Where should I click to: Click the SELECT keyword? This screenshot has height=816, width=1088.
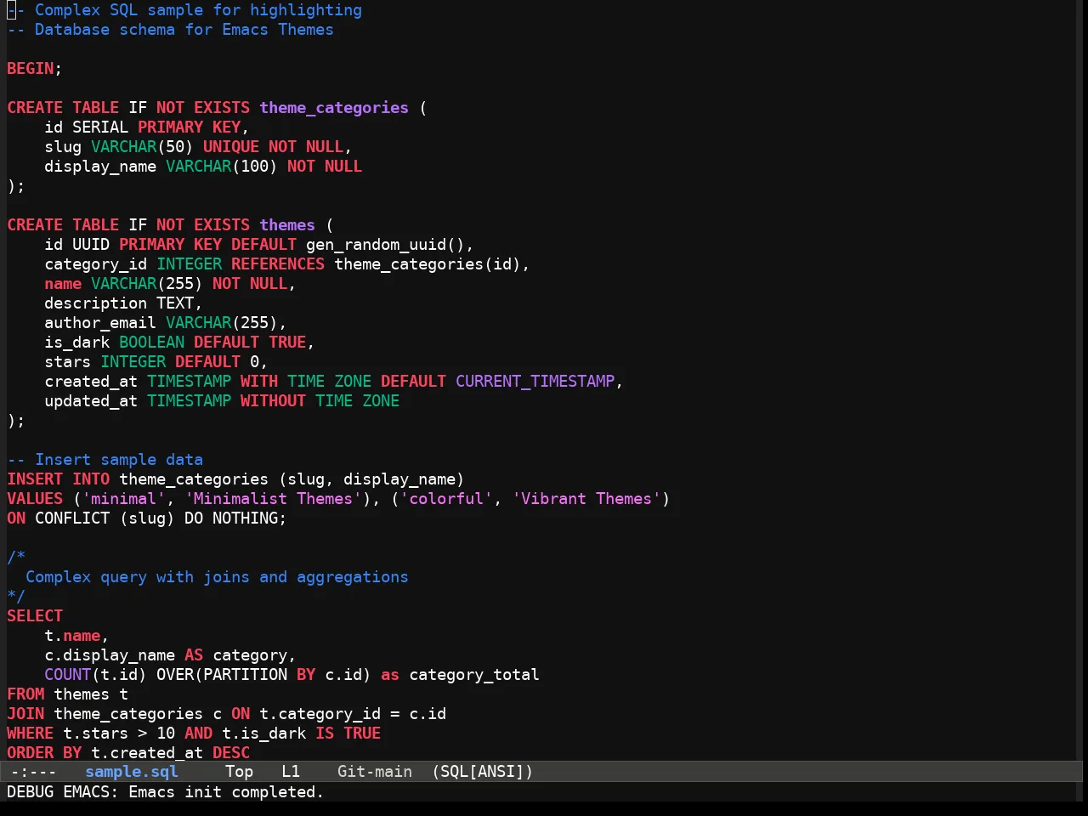point(35,616)
